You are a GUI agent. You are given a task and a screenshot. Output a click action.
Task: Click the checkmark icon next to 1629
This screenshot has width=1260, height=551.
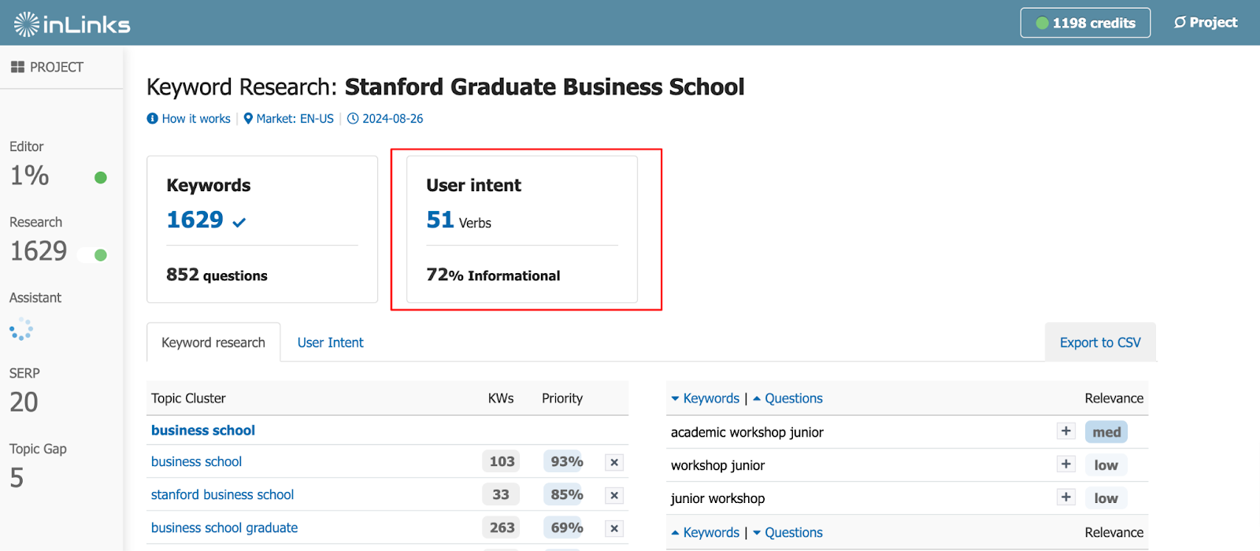tap(239, 223)
